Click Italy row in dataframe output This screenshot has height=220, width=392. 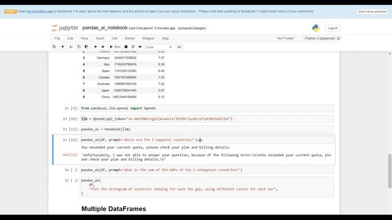coord(124,64)
